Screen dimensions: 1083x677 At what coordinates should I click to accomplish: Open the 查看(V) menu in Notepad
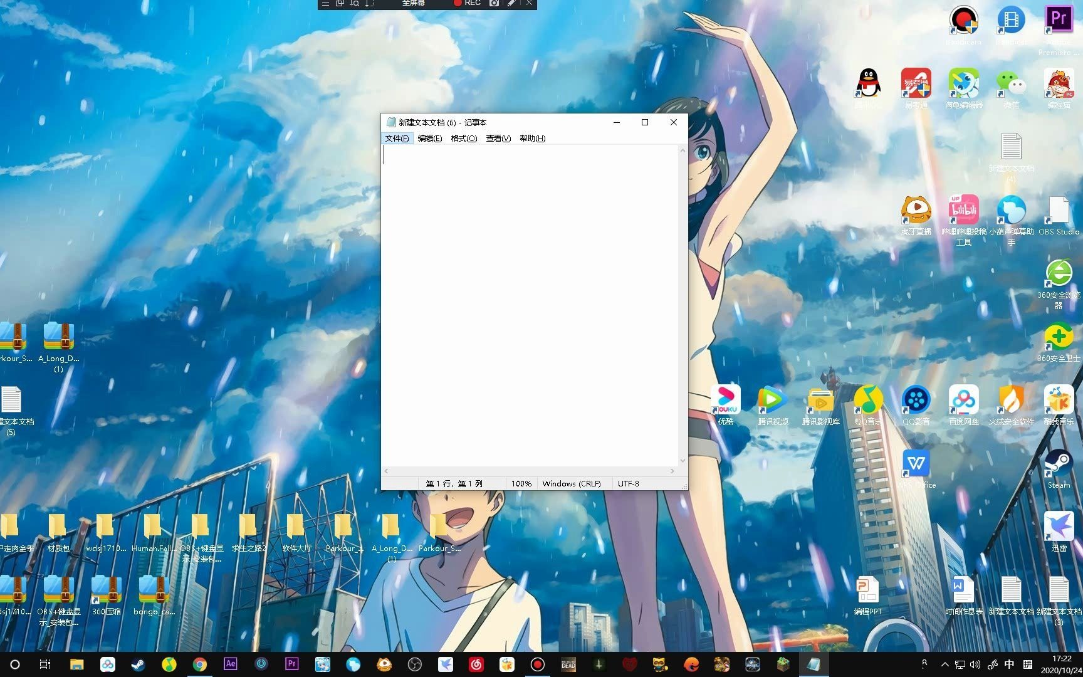[498, 139]
